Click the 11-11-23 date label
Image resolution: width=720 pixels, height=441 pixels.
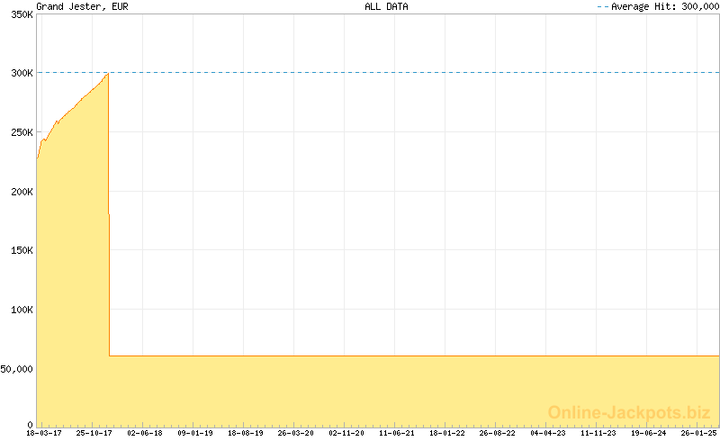click(598, 433)
